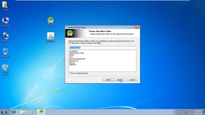Select Administrative Tools in the folder list

(76, 53)
